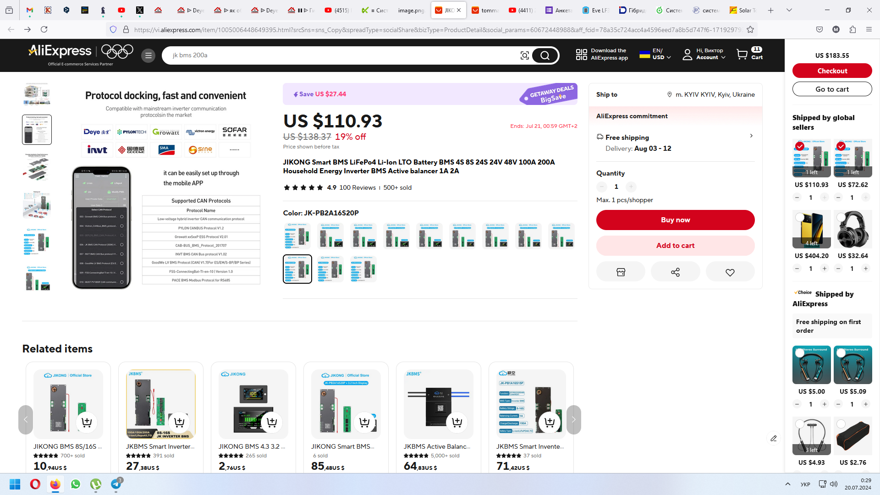Click the image search camera icon
The width and height of the screenshot is (880, 495).
tap(525, 55)
